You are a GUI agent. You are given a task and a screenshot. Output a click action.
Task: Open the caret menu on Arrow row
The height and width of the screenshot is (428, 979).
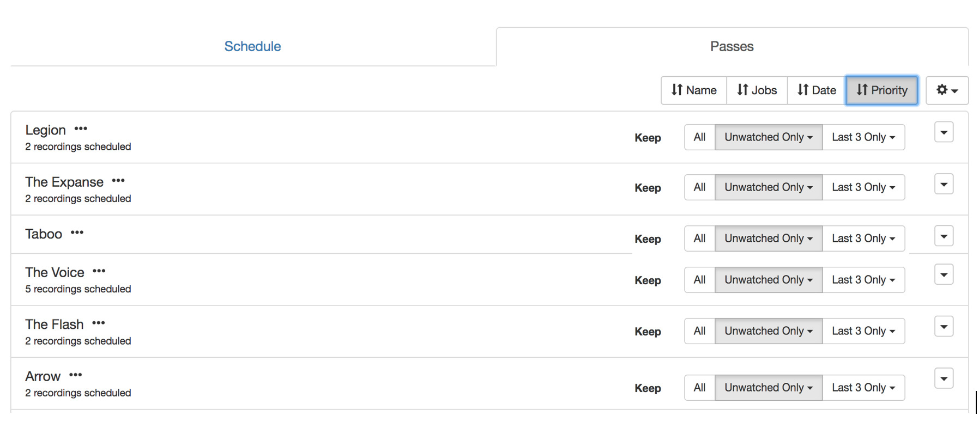944,378
